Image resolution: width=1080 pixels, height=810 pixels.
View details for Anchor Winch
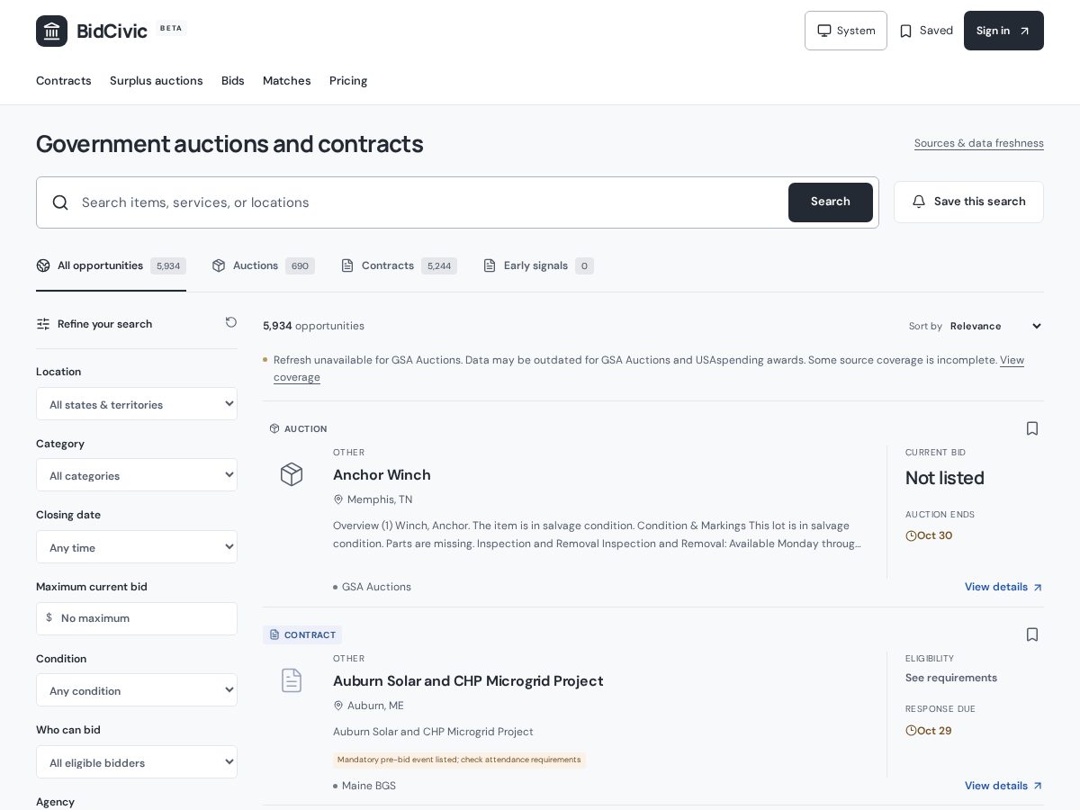[x=1003, y=587]
